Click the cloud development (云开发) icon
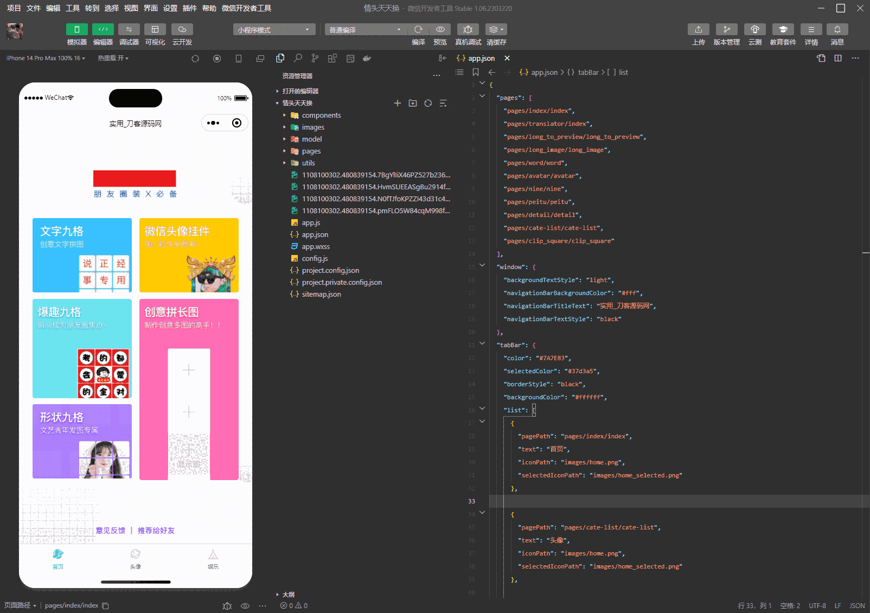This screenshot has width=870, height=613. 182,30
